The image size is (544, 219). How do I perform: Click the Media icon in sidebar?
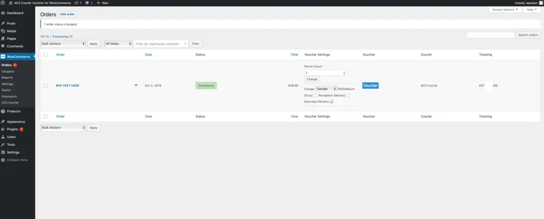pos(3,31)
